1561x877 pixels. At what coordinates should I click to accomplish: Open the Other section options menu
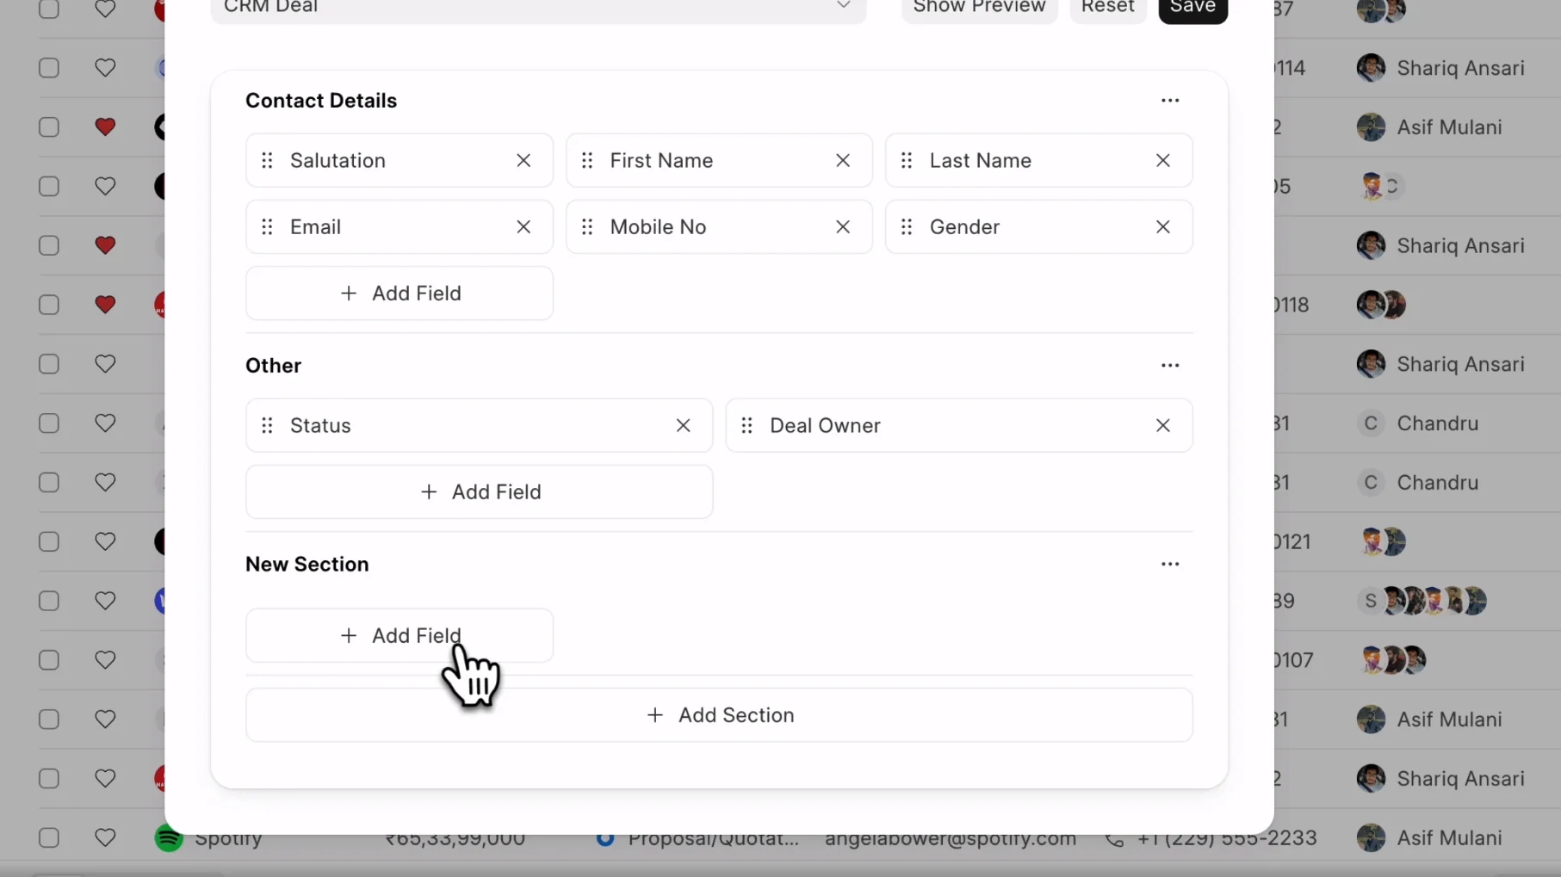point(1170,365)
